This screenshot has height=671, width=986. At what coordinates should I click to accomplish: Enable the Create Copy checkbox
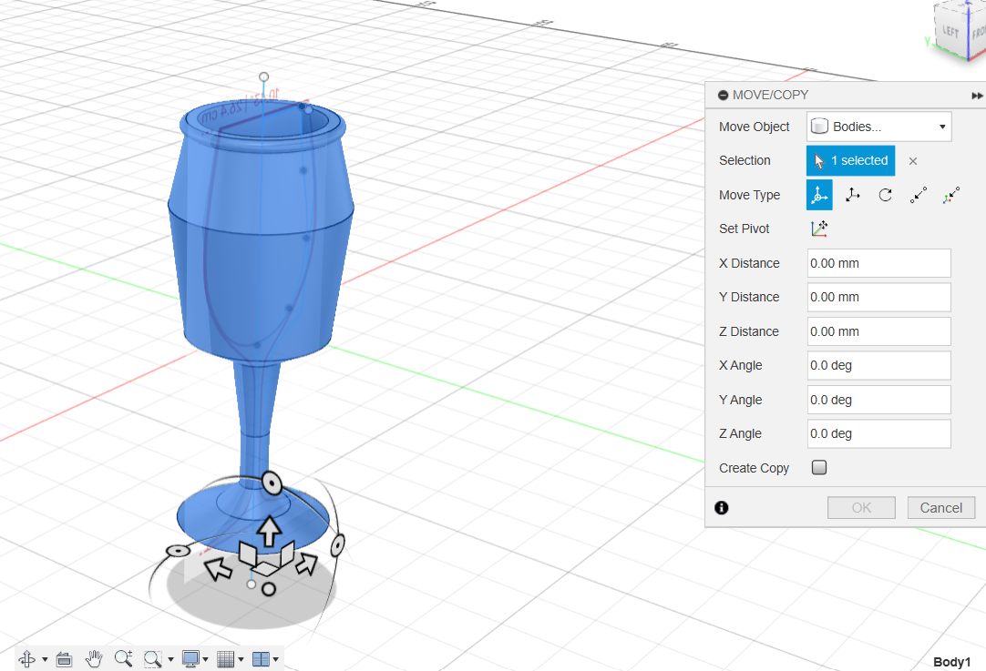tap(818, 467)
